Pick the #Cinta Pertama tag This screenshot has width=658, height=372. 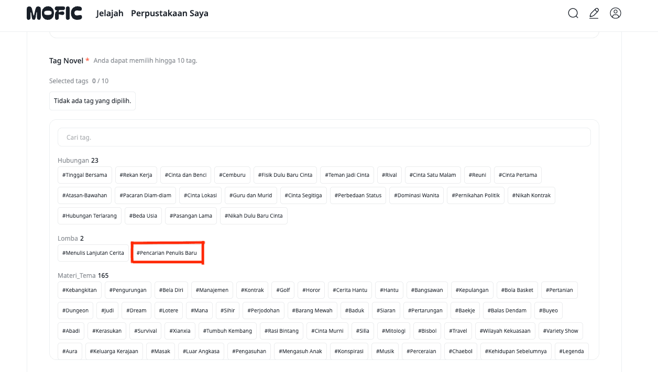tap(518, 175)
